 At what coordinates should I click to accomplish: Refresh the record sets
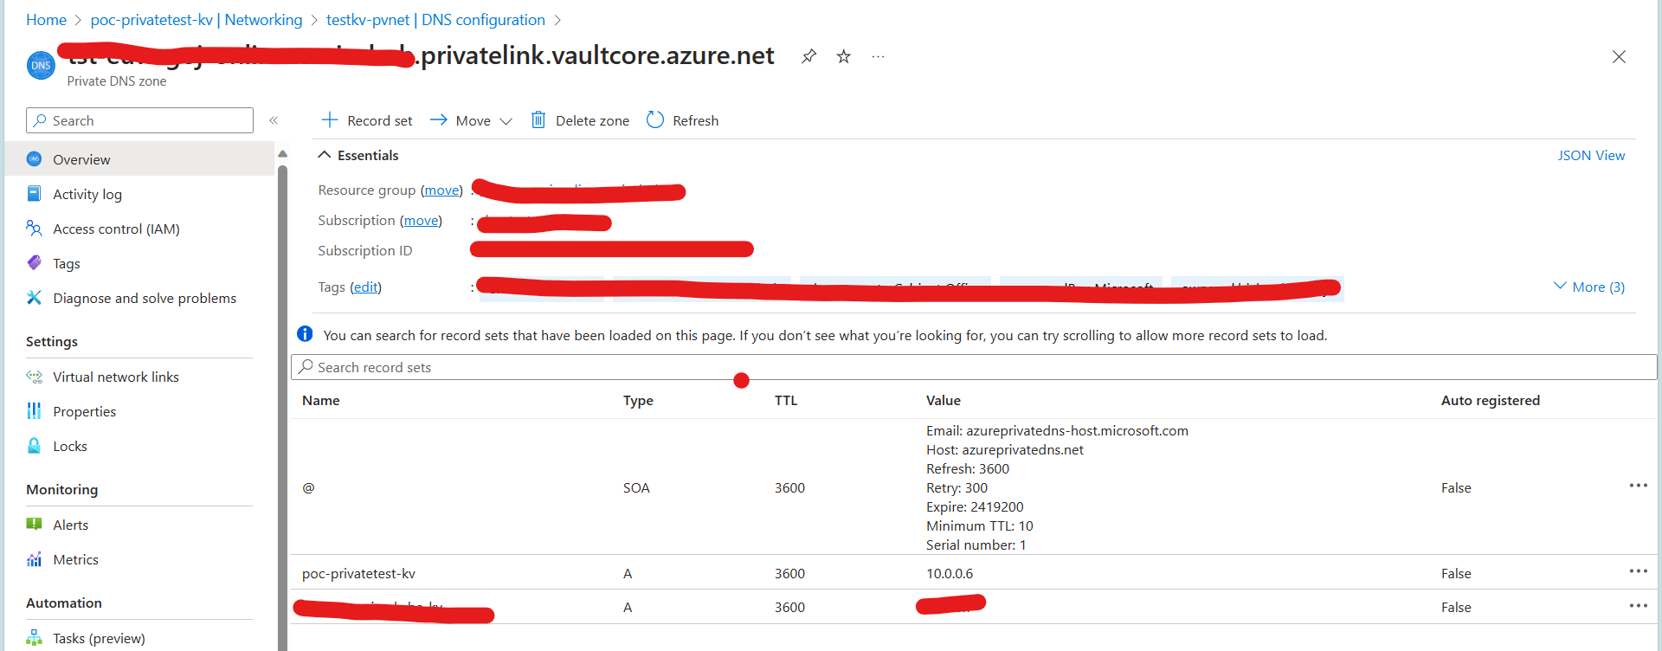coord(683,120)
